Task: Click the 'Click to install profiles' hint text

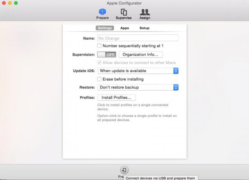Action: [x=133, y=107]
